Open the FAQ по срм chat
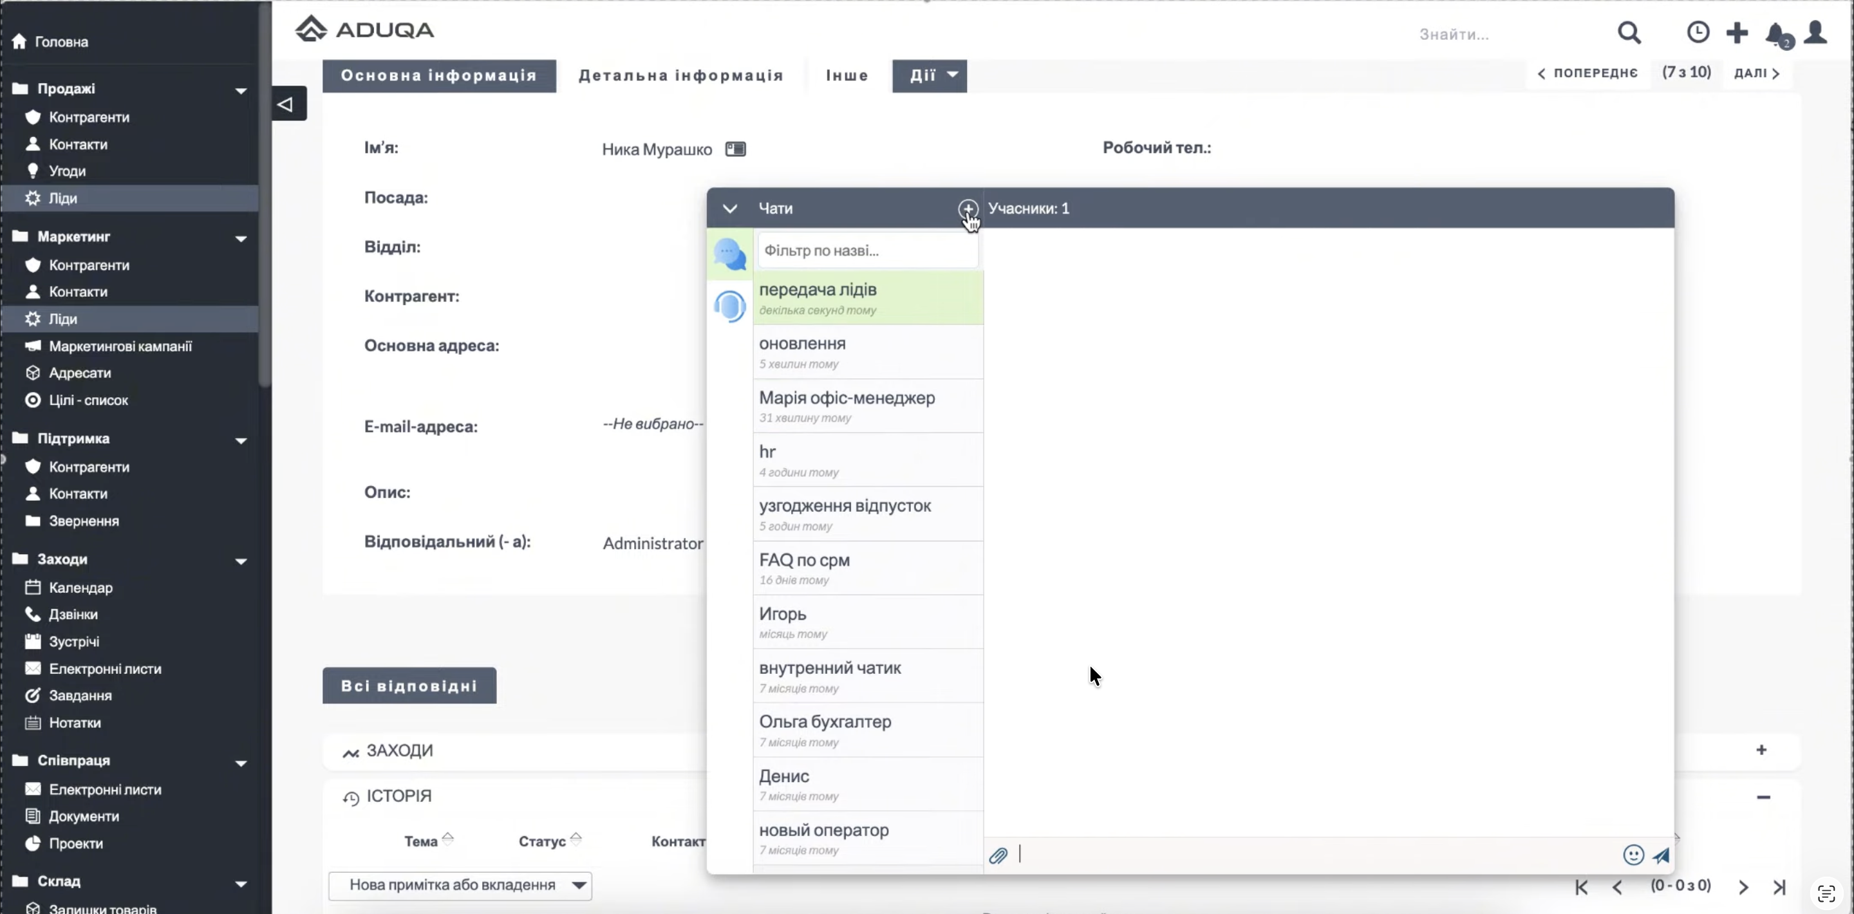 [x=868, y=568]
